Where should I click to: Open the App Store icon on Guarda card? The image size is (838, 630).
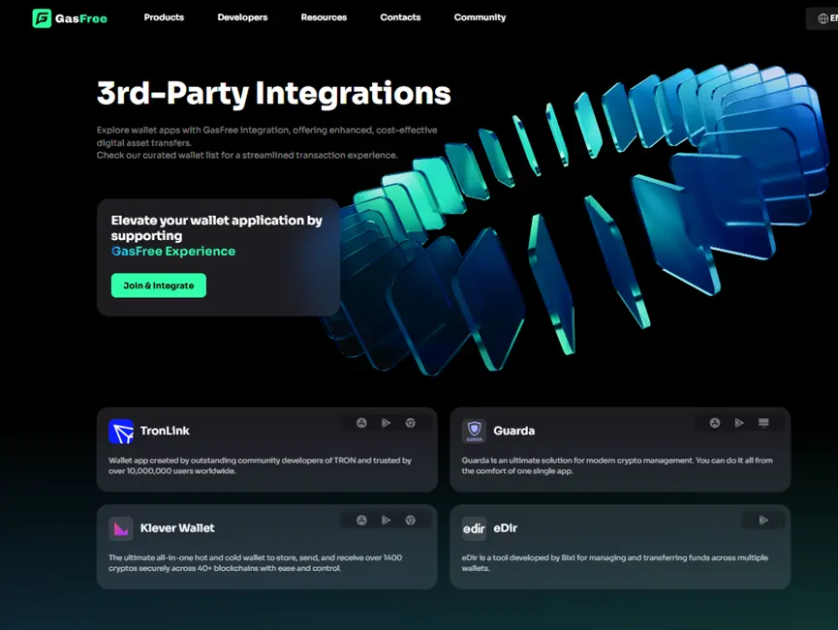(715, 423)
